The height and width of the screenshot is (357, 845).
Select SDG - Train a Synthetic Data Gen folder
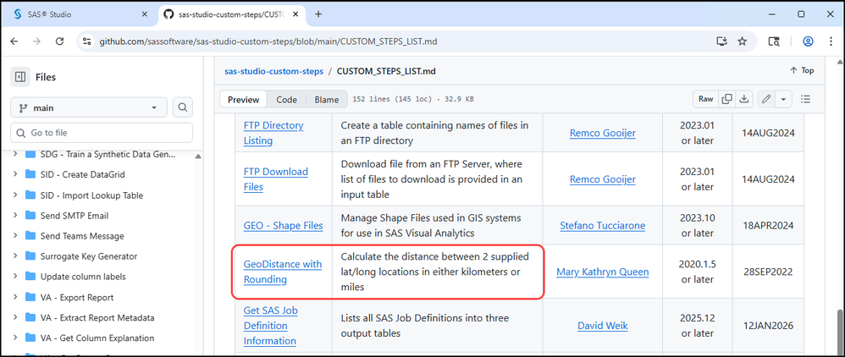tap(108, 154)
